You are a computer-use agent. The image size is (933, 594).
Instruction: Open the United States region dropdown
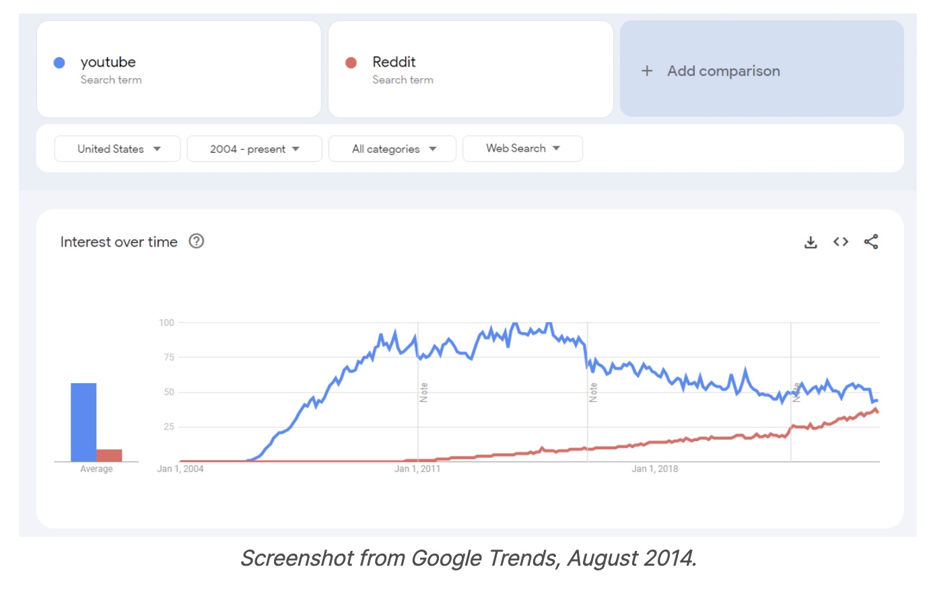pyautogui.click(x=118, y=149)
